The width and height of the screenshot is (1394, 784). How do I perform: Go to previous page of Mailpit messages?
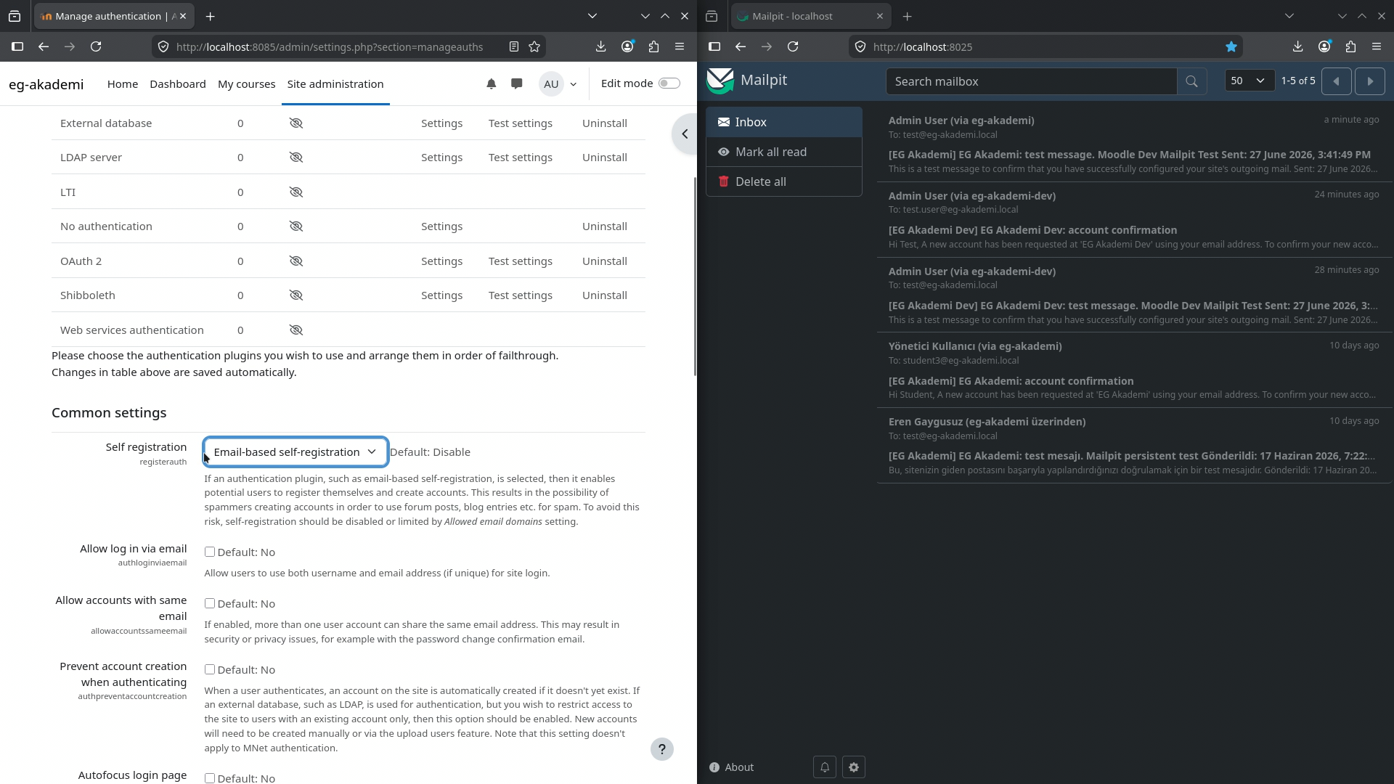tap(1336, 81)
